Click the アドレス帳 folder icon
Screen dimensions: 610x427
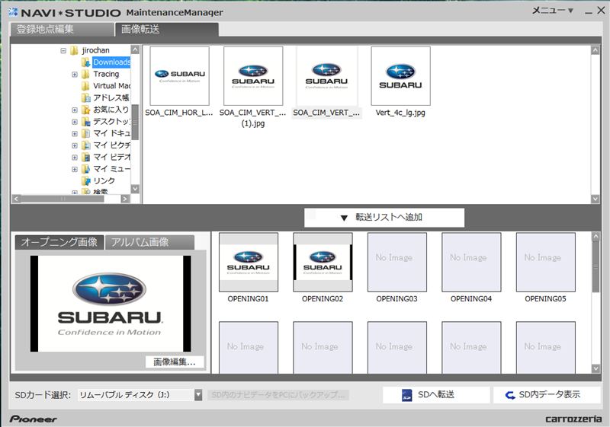click(x=85, y=98)
